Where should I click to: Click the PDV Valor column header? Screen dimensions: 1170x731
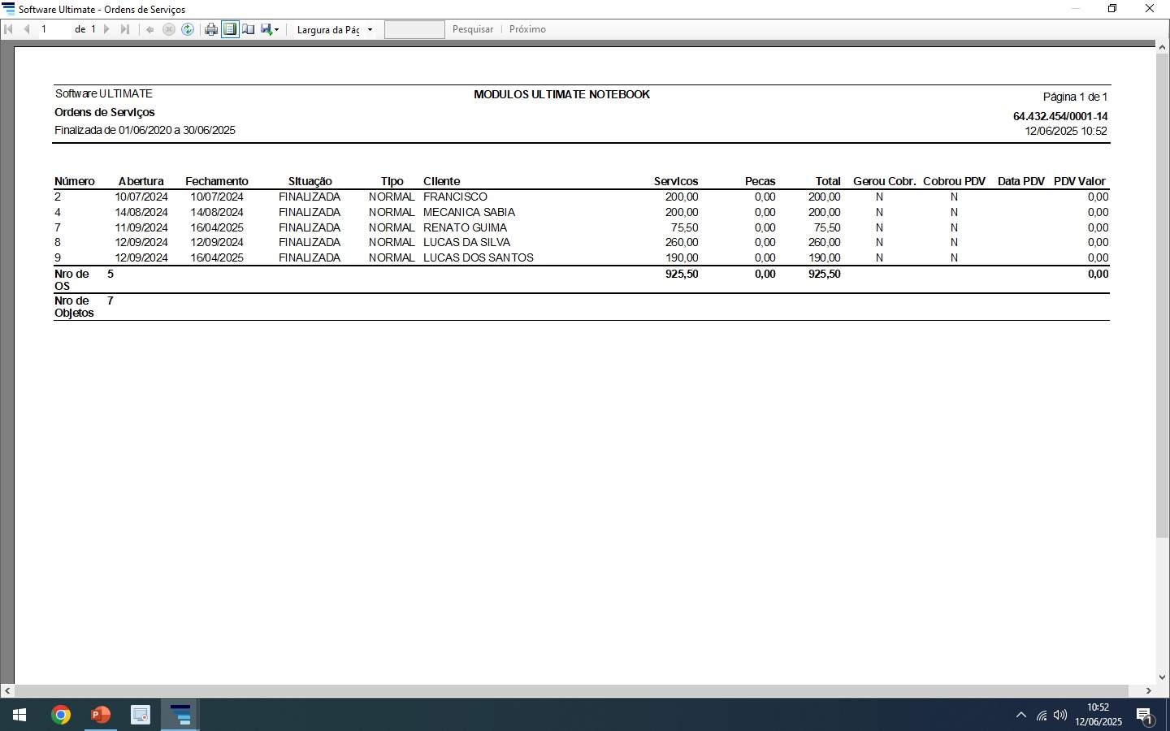coord(1080,181)
